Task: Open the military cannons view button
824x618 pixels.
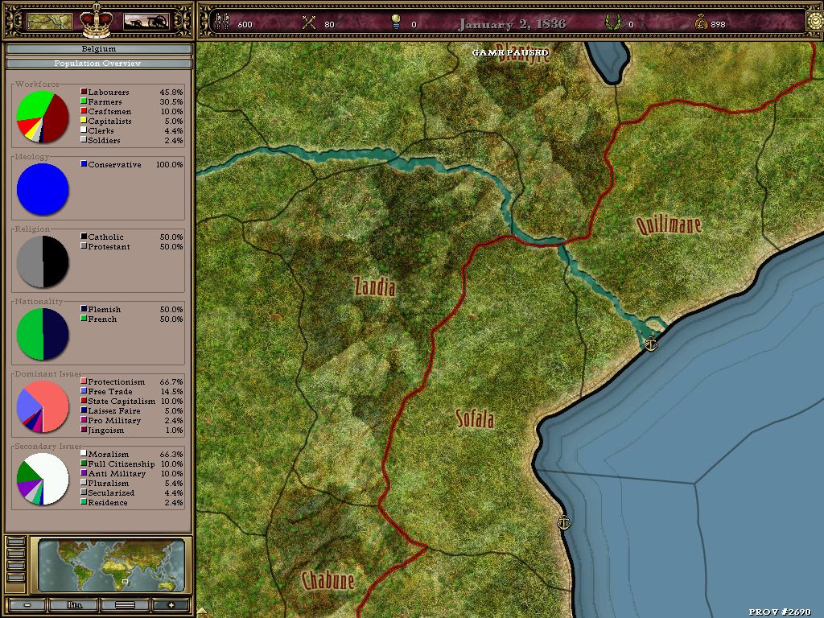Action: pos(146,22)
